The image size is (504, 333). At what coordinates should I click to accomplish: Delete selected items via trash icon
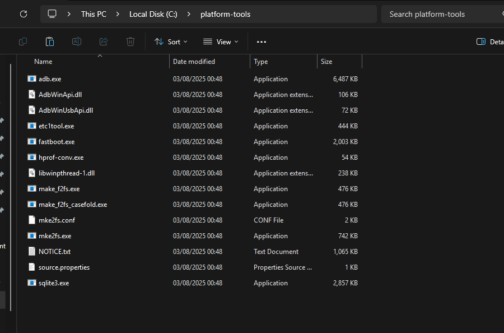[130, 41]
